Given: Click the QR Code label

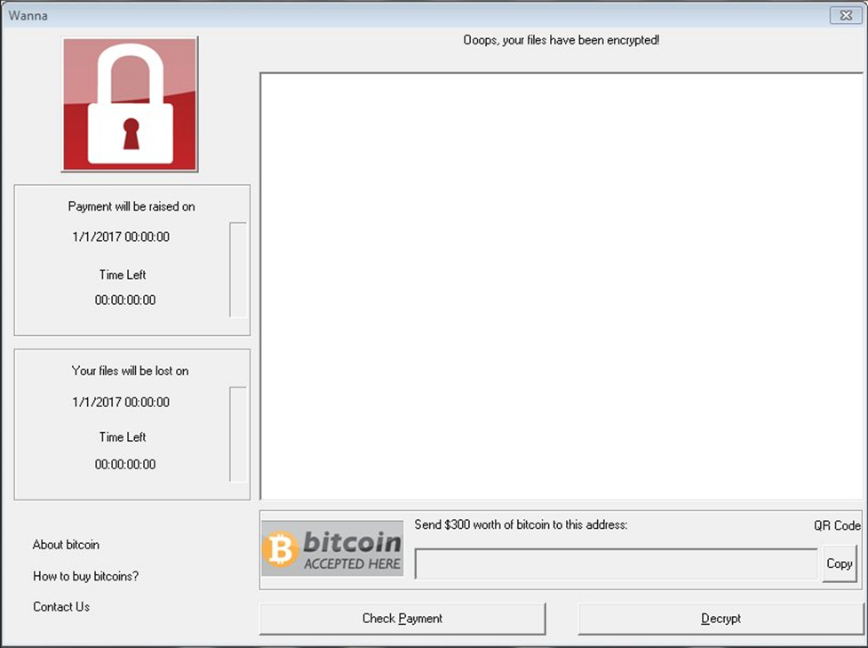Looking at the screenshot, I should click(837, 525).
